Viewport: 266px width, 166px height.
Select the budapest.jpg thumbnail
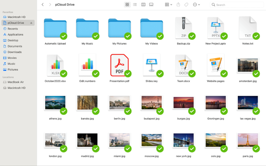coord(152,103)
